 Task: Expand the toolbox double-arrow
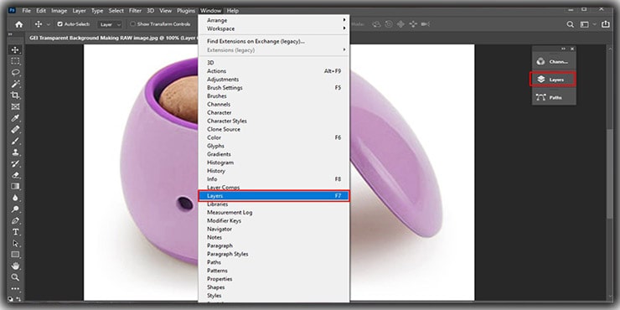[10, 34]
